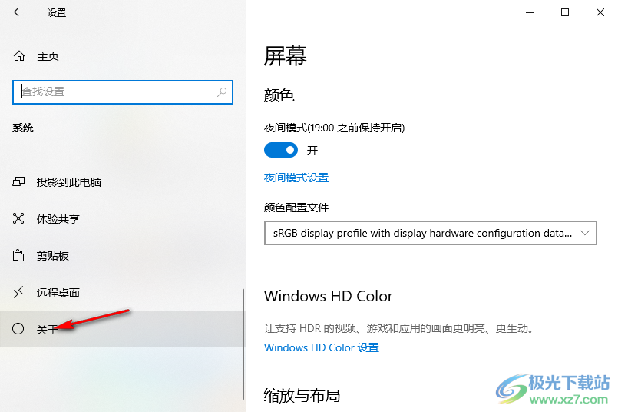Turn off the 夜间模式 switch
Viewport: 618px width, 412px height.
(x=281, y=150)
